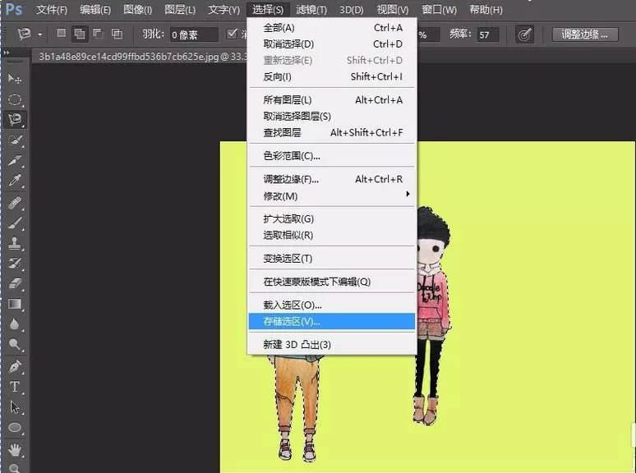Screen dimensions: 636x473
Task: Choose 存储选区(V)... highlighted entry
Action: point(332,321)
